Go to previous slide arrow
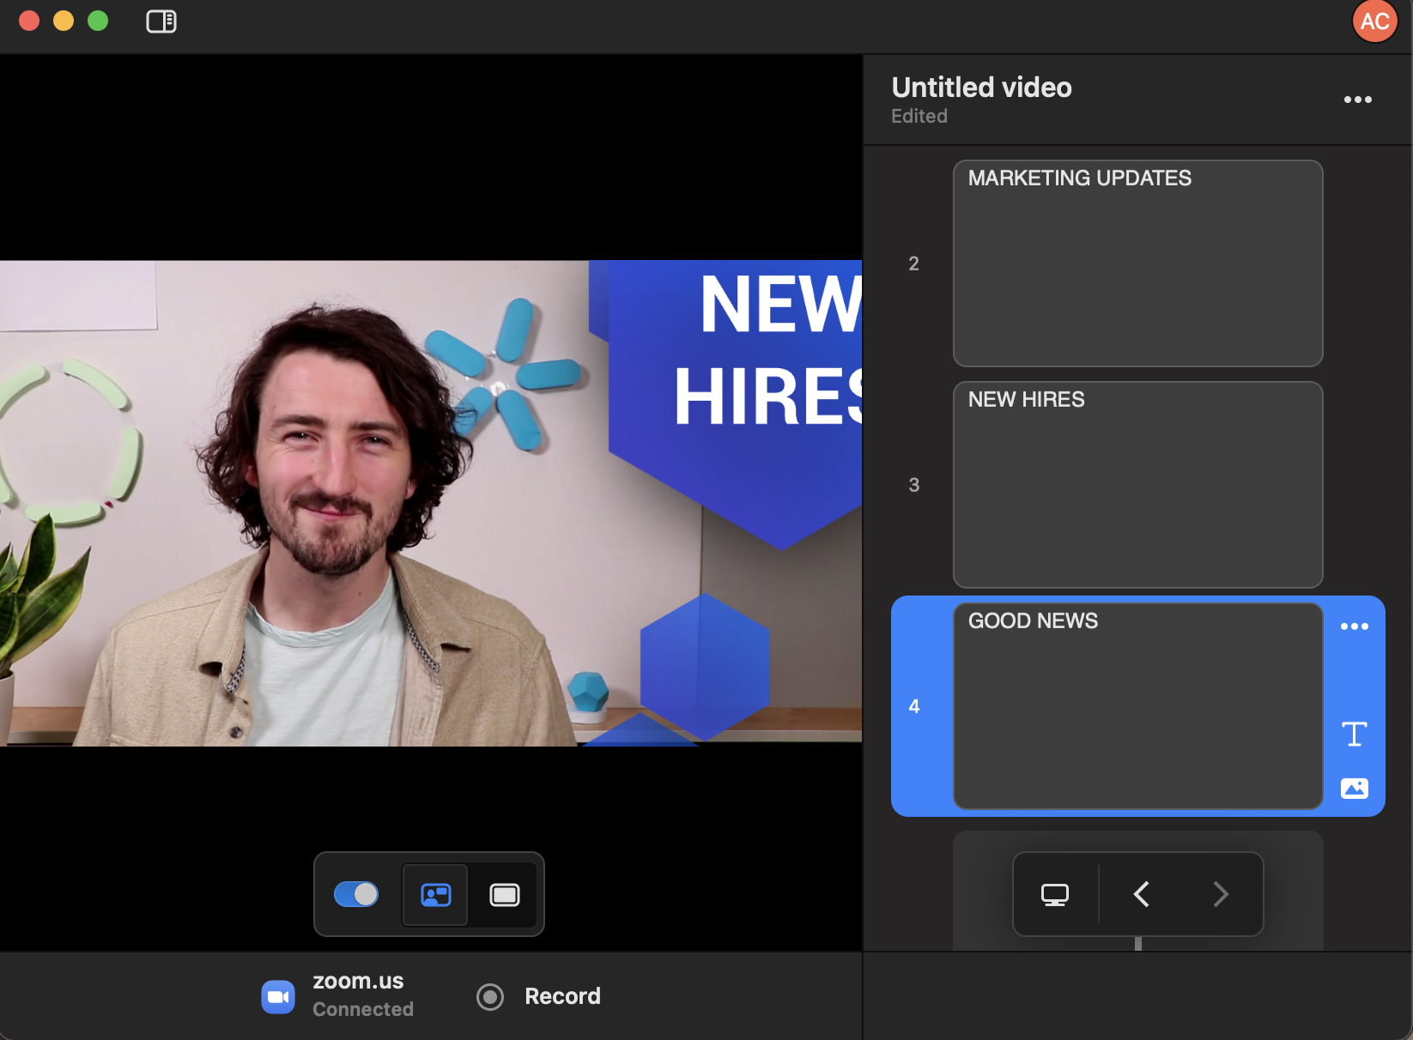Screen dimensions: 1413x1040 [1141, 894]
